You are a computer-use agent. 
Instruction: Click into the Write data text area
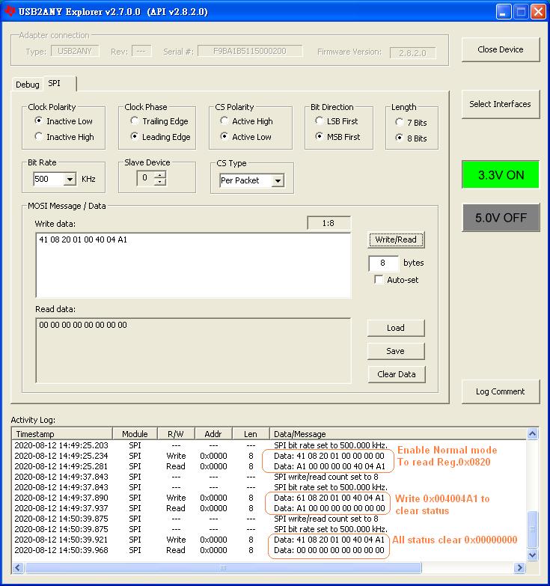coord(193,266)
